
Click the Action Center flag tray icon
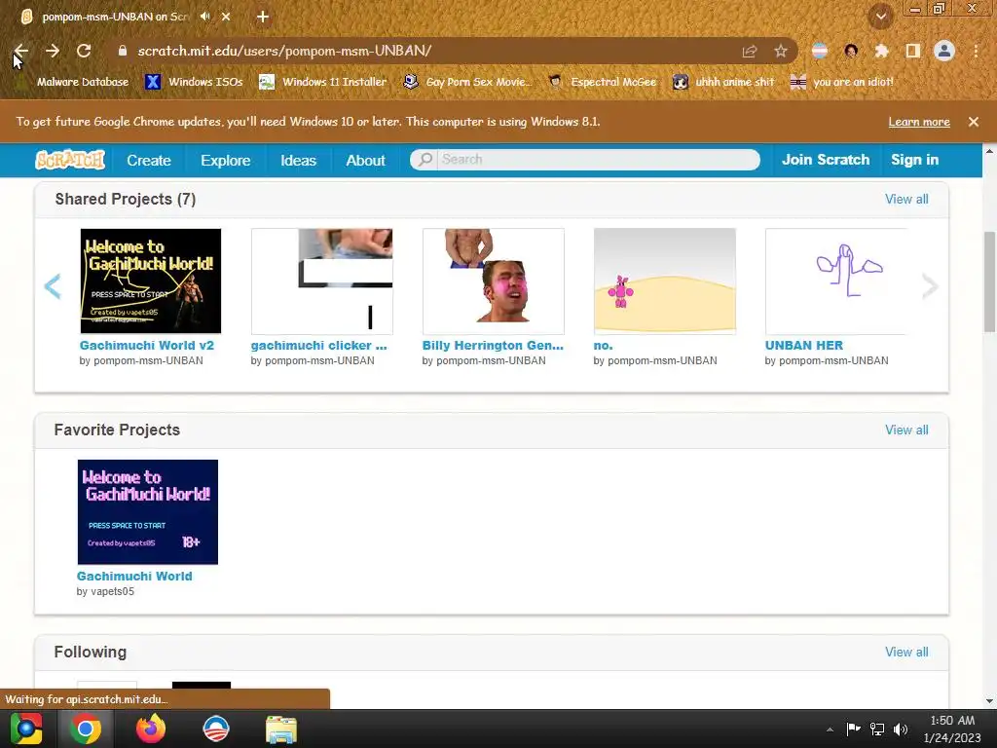[x=853, y=729]
